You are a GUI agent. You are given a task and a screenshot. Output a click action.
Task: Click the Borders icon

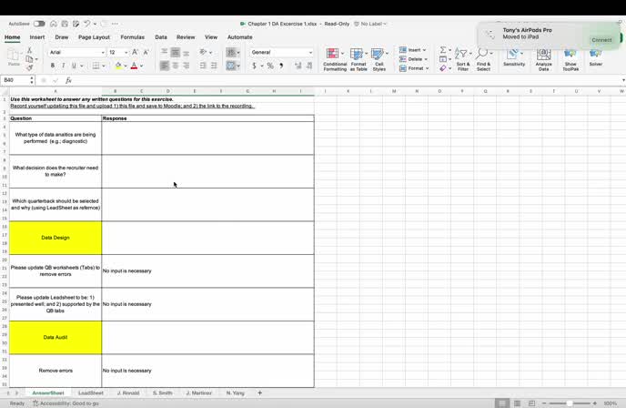[96, 66]
